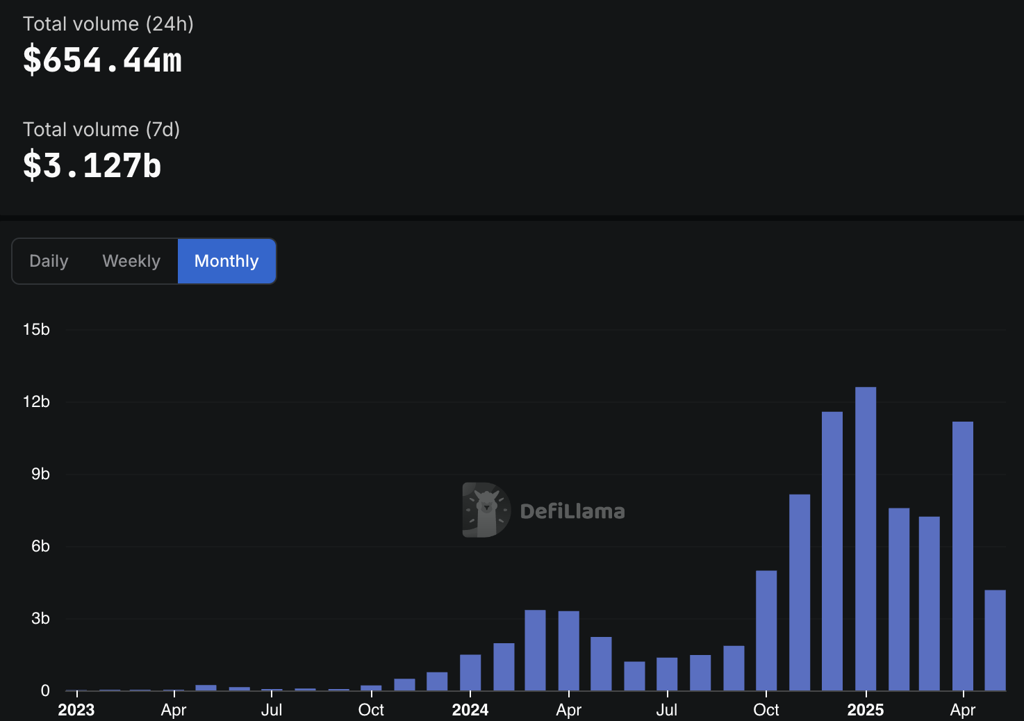The image size is (1024, 721).
Task: Click the Oct label before 2024
Action: [x=371, y=710]
